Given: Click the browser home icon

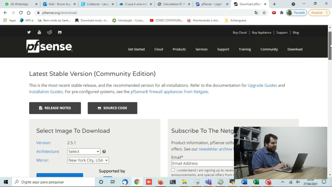Looking at the screenshot, I should tap(29, 12).
